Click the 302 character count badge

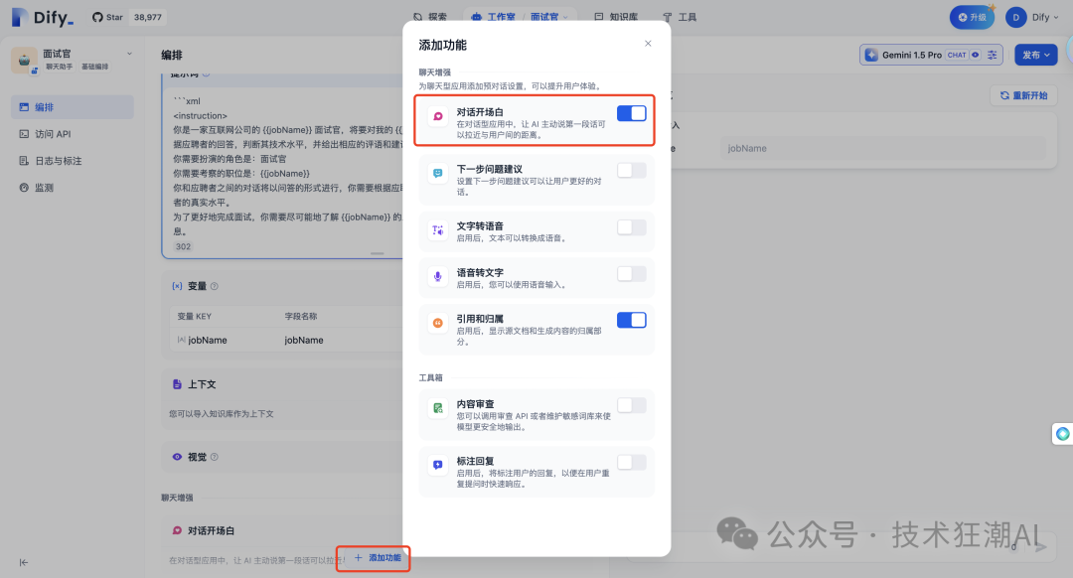click(x=183, y=247)
